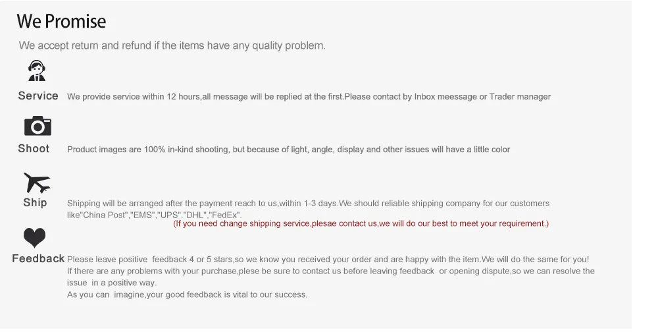Click the return and refund policy sentence
The image size is (658, 336).
(x=172, y=45)
